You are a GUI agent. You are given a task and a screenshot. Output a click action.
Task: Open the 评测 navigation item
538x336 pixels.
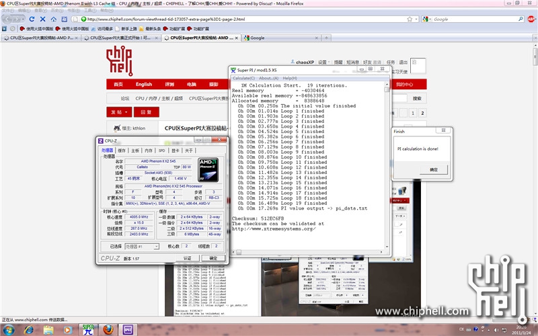pyautogui.click(x=169, y=85)
